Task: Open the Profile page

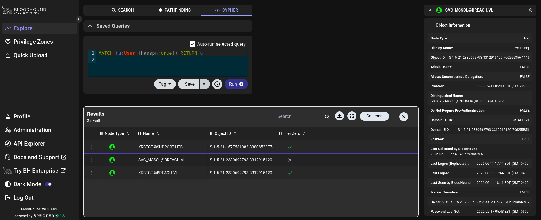Action: click(x=39, y=116)
